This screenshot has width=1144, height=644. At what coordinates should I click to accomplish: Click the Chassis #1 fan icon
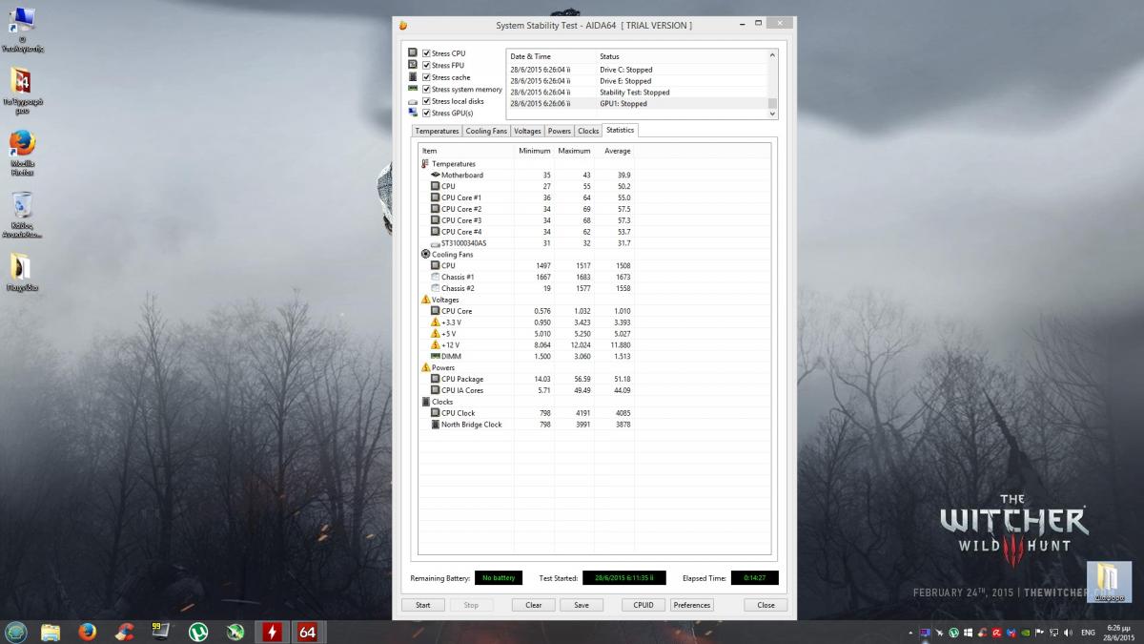pos(436,278)
